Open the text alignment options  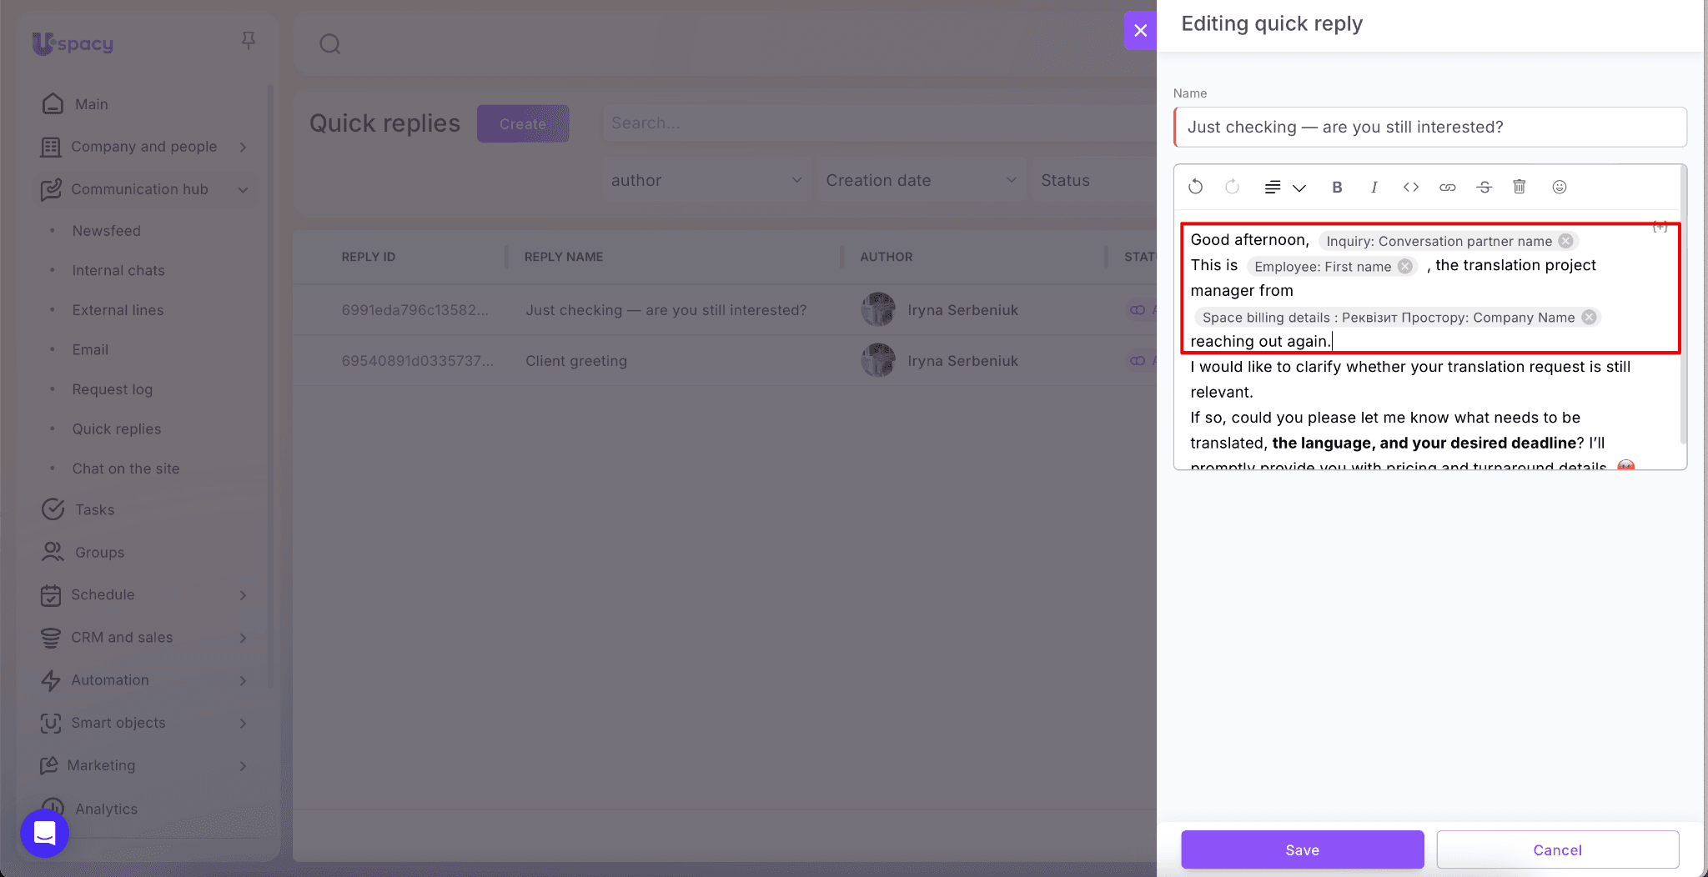pos(1284,188)
